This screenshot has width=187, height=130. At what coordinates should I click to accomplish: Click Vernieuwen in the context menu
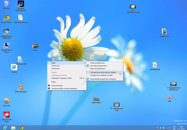(67, 68)
